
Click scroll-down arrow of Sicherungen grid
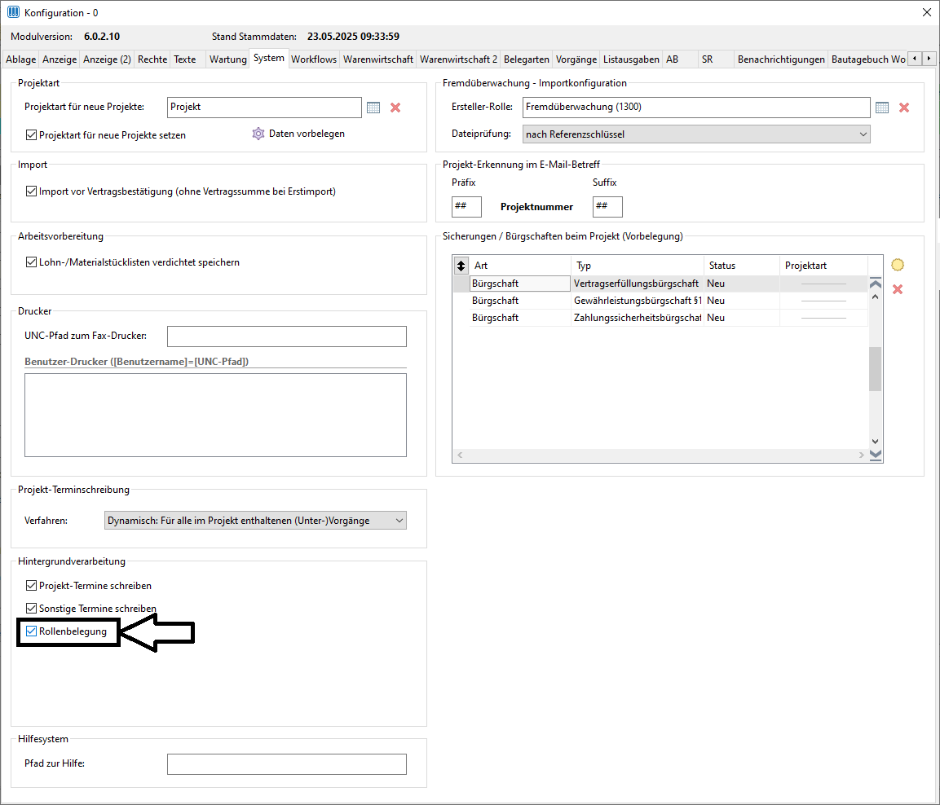coord(876,442)
